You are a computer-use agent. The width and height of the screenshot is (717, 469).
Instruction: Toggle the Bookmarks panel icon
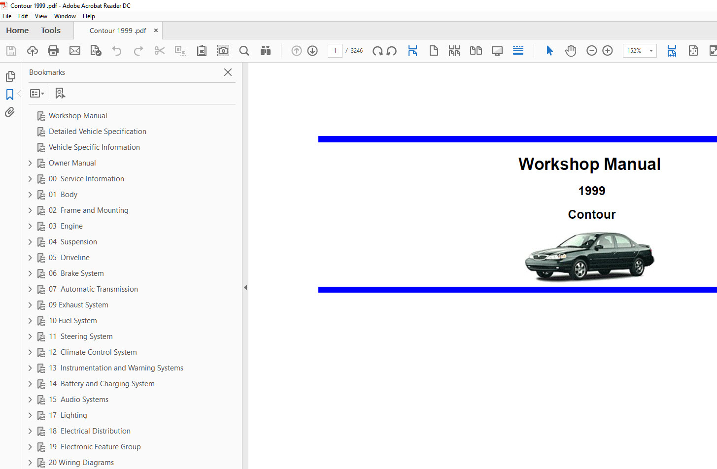pyautogui.click(x=10, y=95)
